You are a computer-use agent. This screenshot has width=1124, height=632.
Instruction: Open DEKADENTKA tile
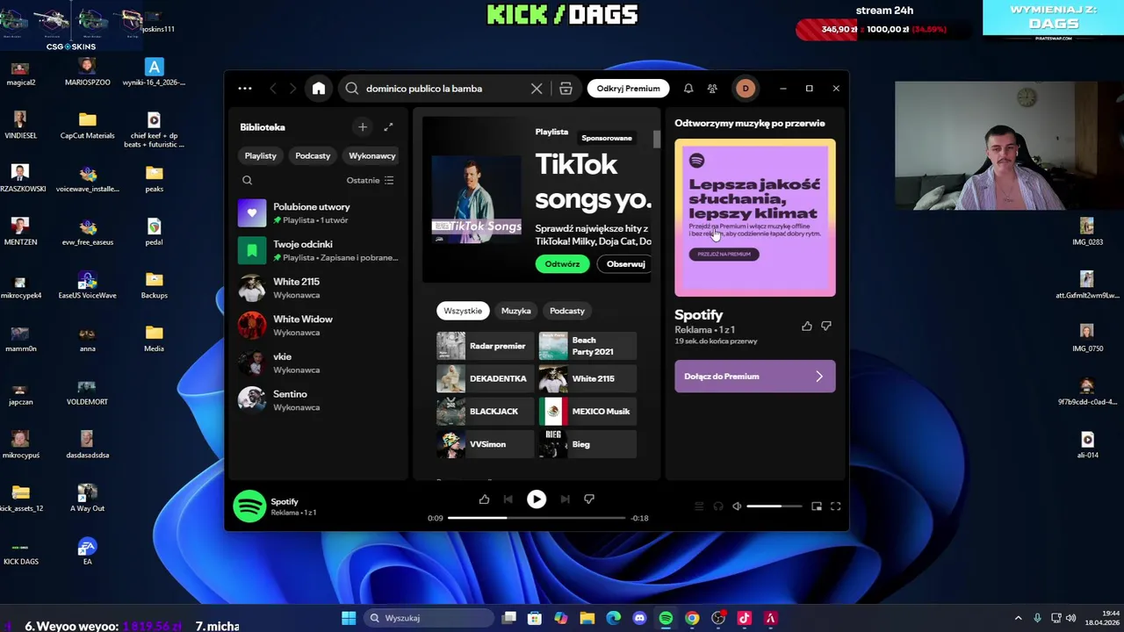click(484, 379)
